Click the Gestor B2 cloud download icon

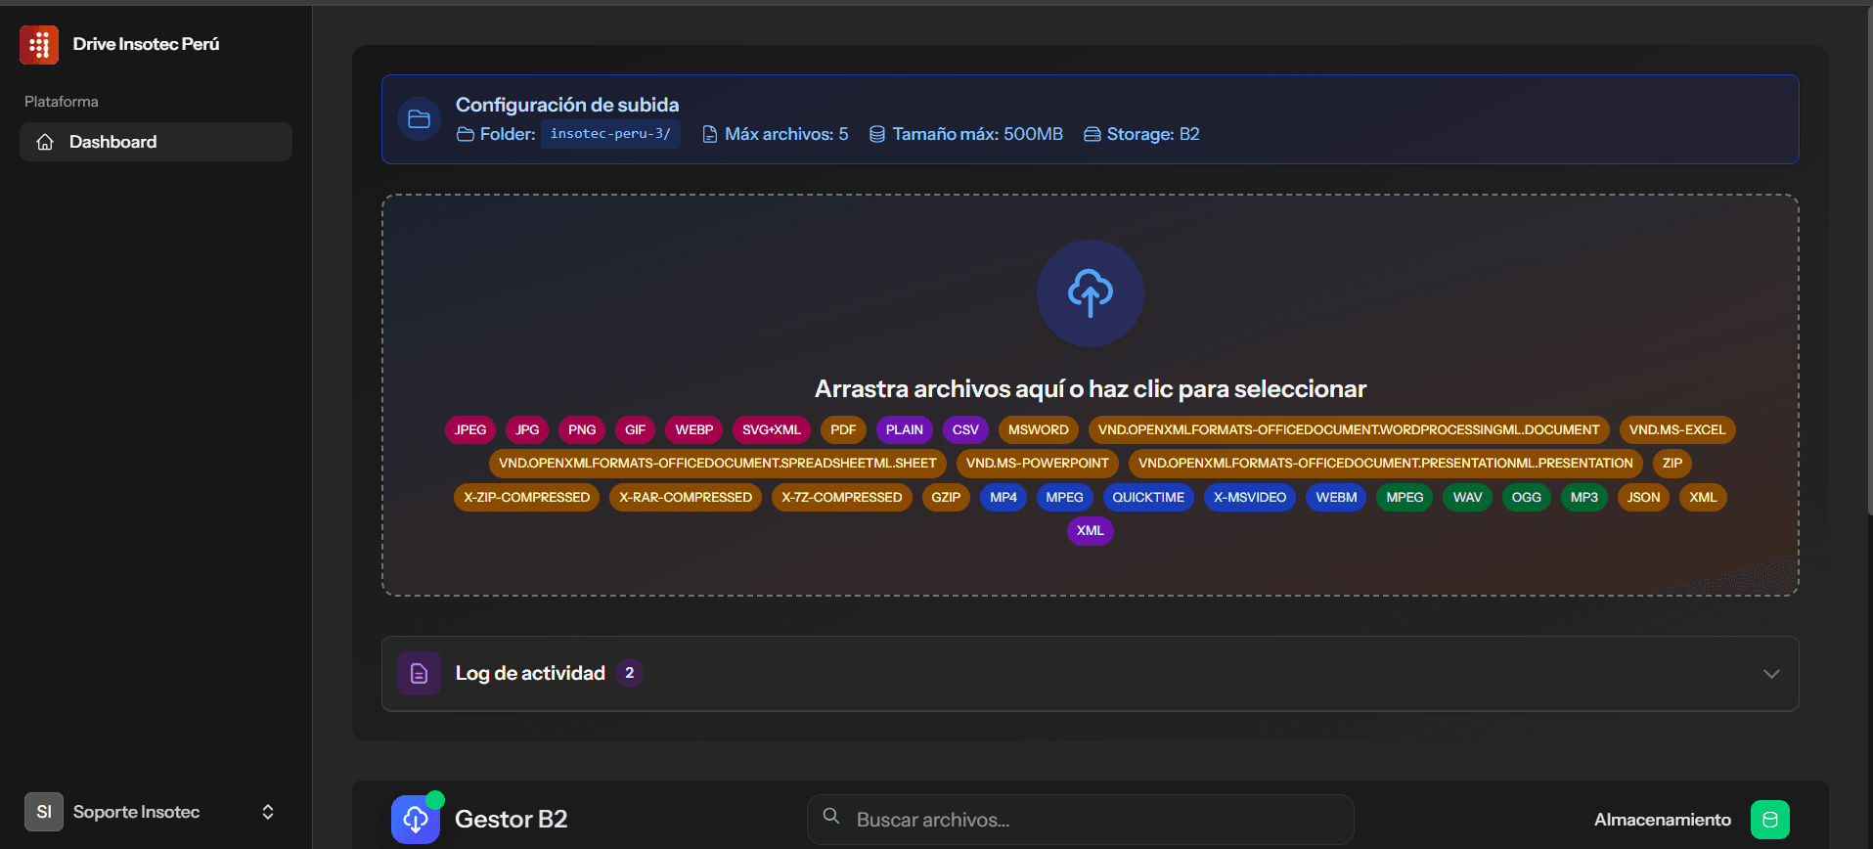pos(416,820)
